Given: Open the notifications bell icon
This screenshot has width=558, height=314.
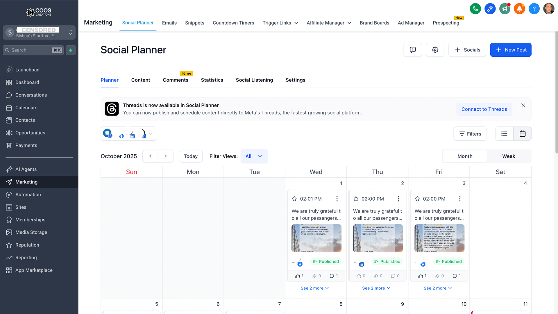Looking at the screenshot, I should pyautogui.click(x=519, y=9).
